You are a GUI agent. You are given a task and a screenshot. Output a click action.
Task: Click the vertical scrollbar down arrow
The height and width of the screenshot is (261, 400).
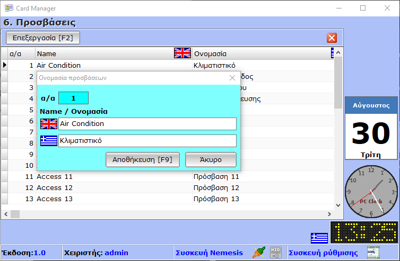pyautogui.click(x=338, y=205)
